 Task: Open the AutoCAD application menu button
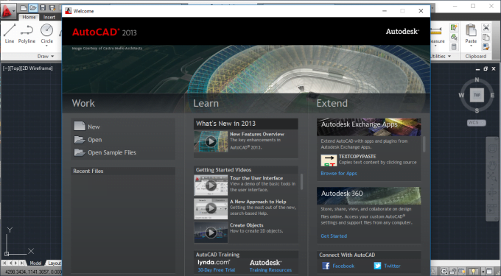coord(7,11)
